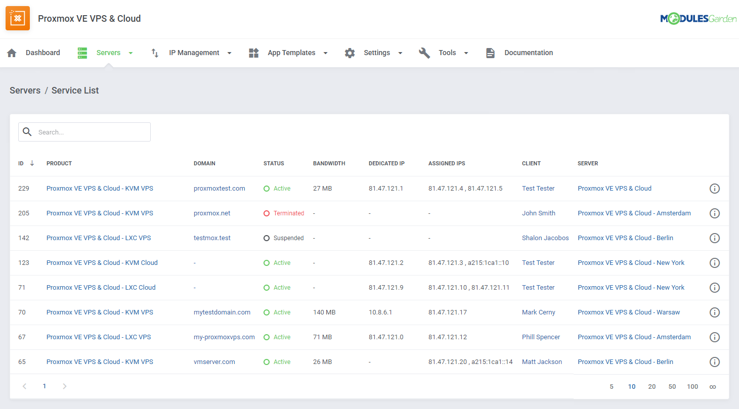Click the ModulesGarden logo
This screenshot has height=409, width=739.
coord(698,17)
